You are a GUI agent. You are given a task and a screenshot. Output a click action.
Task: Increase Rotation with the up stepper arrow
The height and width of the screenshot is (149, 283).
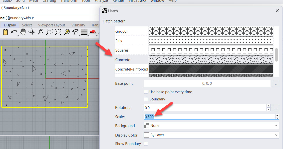[x=269, y=106]
